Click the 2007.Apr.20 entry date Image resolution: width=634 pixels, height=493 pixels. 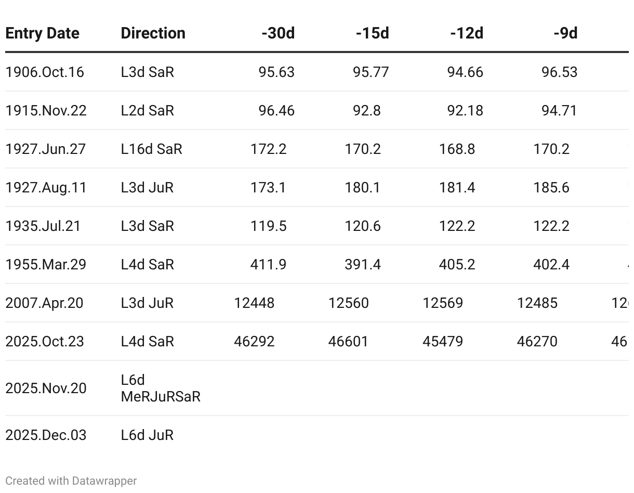point(44,303)
